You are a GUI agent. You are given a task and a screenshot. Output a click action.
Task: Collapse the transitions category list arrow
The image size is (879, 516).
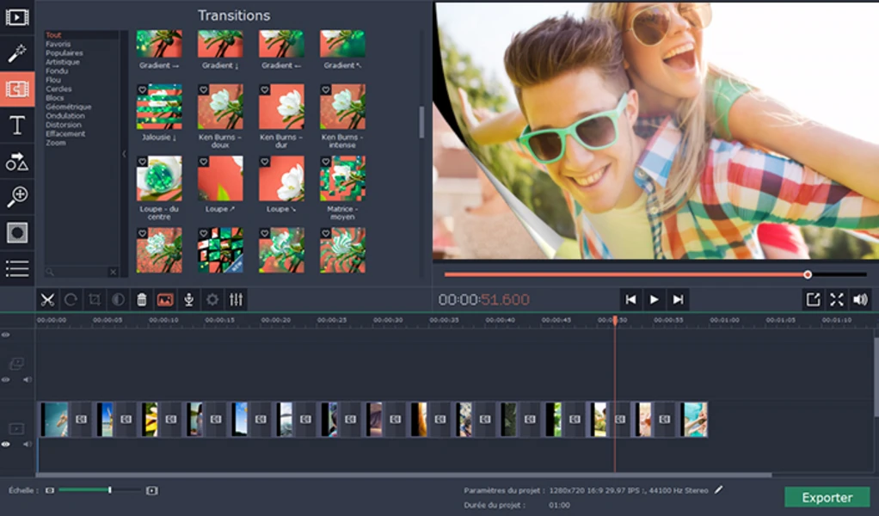123,154
